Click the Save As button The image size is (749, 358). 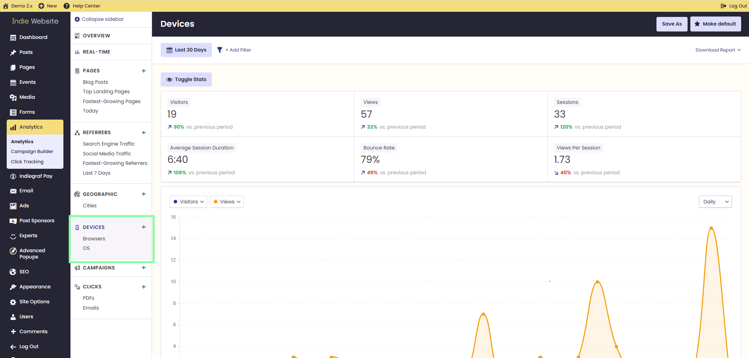pos(672,24)
